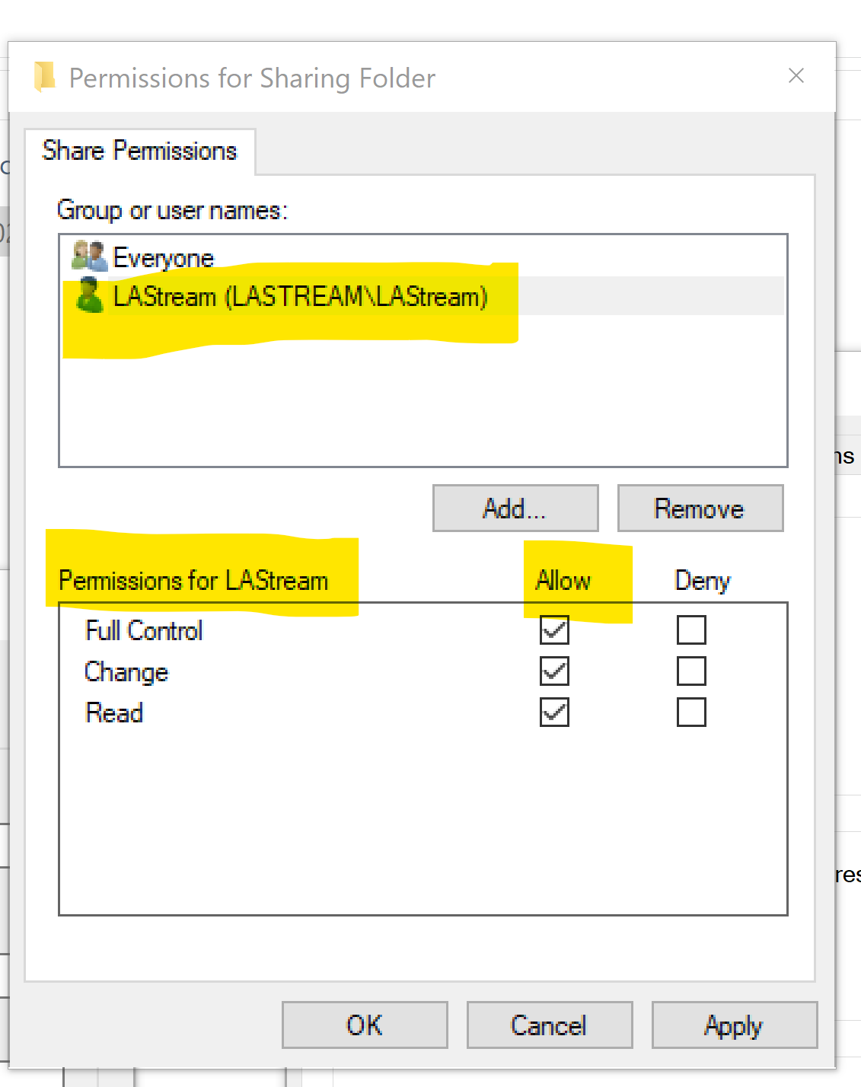This screenshot has height=1087, width=861.
Task: Click the Everyone group icon
Action: tap(89, 257)
